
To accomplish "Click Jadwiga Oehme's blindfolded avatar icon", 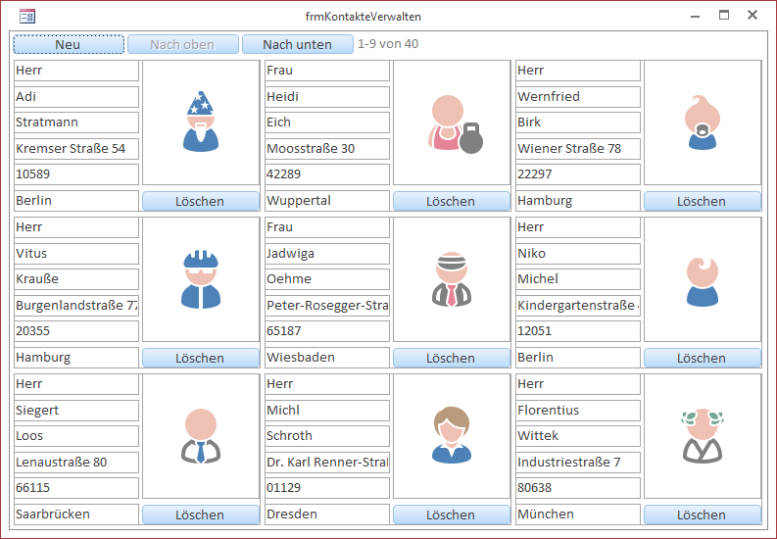I will [451, 279].
